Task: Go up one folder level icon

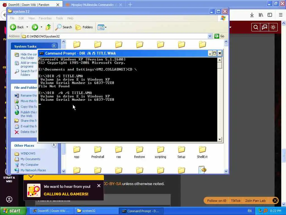Action: (x=48, y=27)
